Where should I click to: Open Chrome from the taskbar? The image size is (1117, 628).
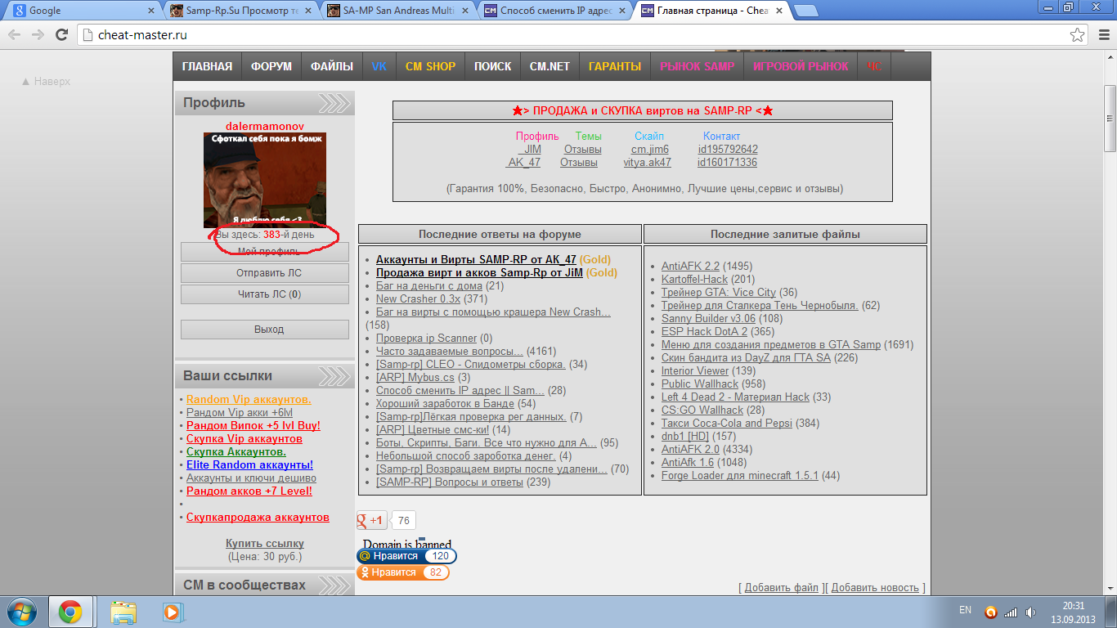[x=70, y=612]
